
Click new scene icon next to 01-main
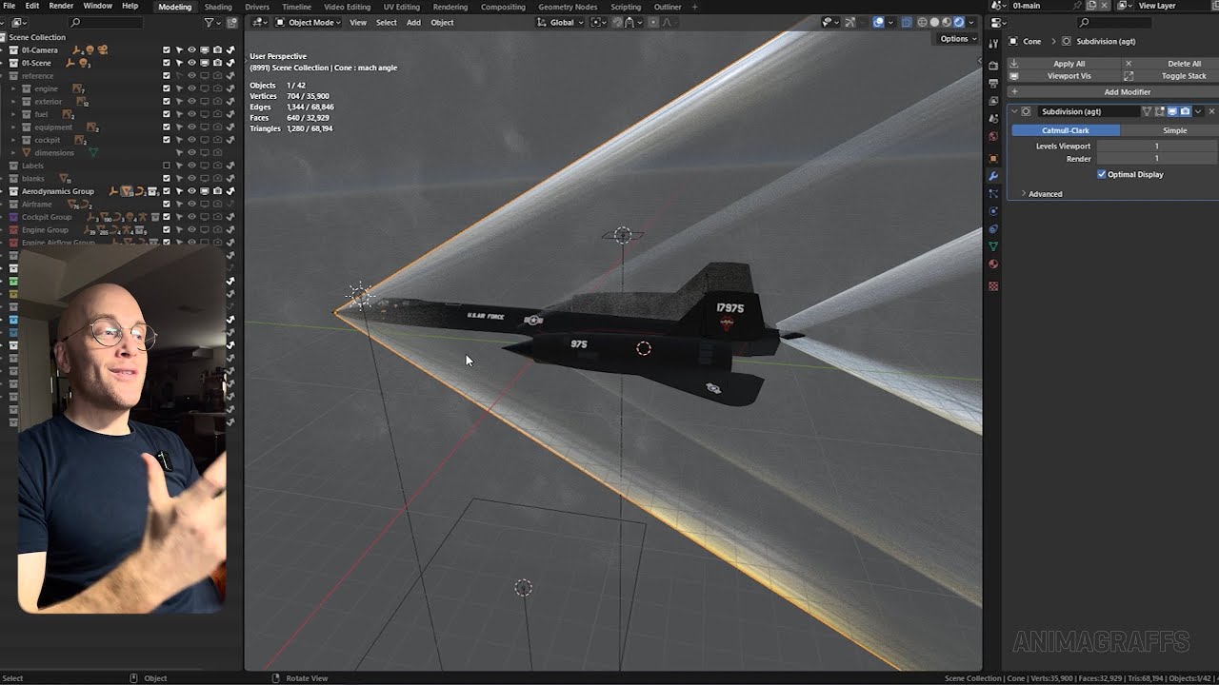click(x=1091, y=6)
